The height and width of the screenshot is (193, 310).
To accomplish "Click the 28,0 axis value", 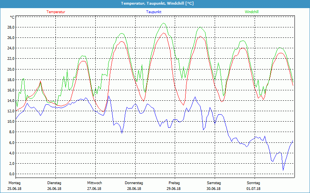I will click(x=11, y=27).
